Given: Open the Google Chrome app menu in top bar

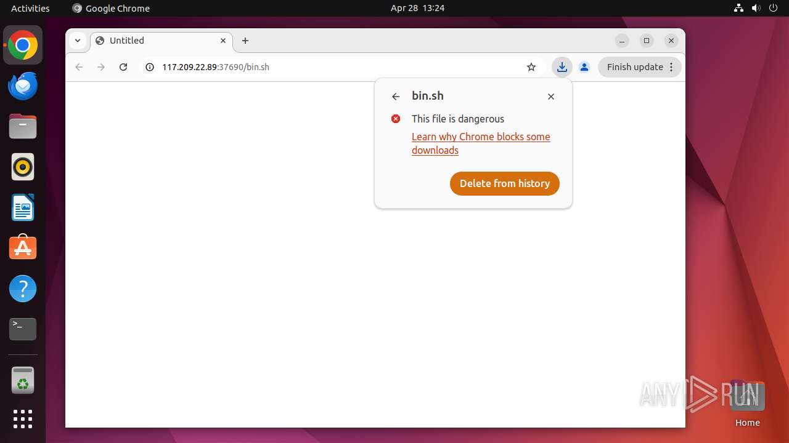Looking at the screenshot, I should [x=111, y=8].
